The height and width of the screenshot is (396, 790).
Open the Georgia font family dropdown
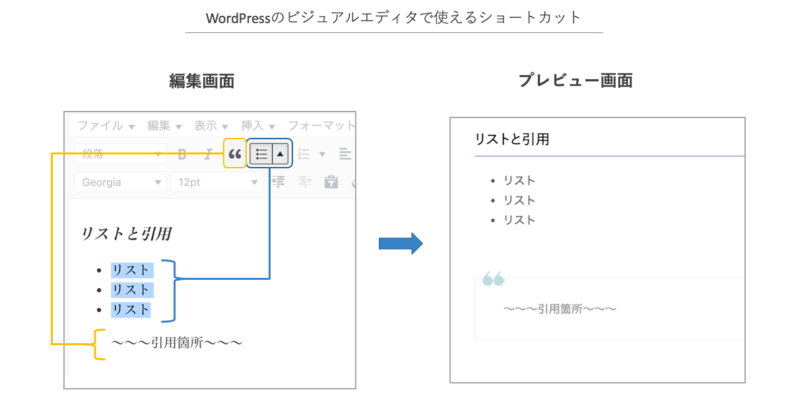coord(120,182)
